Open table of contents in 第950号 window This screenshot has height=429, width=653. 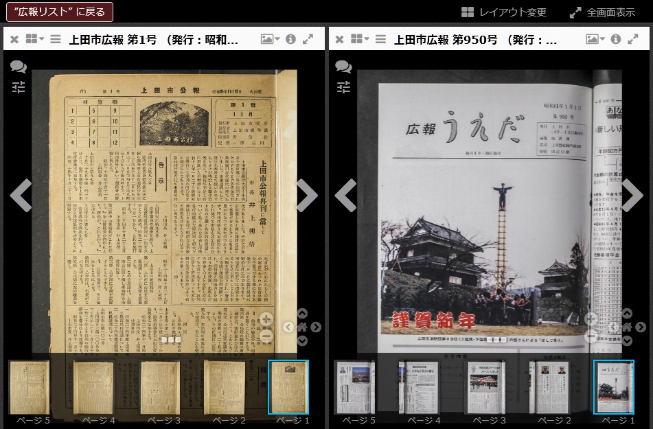point(380,39)
